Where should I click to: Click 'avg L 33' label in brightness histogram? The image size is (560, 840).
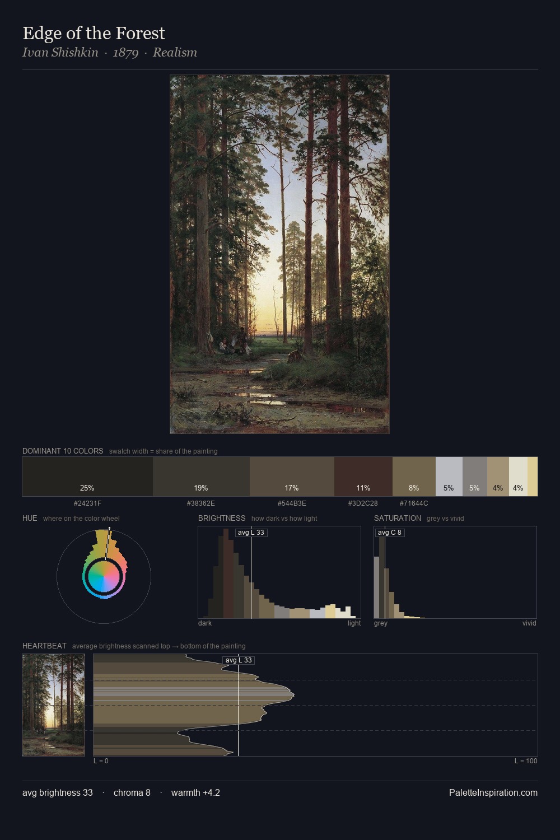click(251, 533)
